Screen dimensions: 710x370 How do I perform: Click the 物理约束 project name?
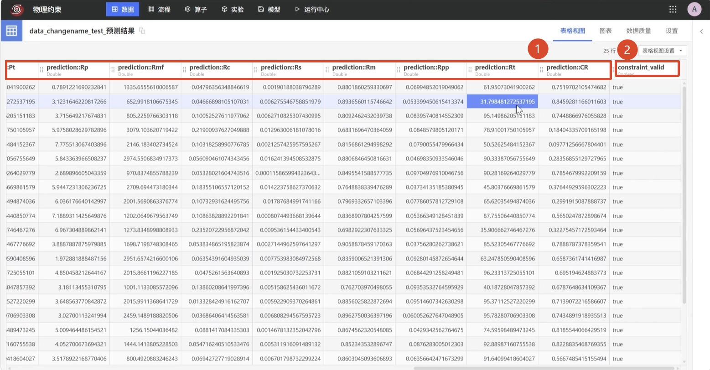coord(47,10)
